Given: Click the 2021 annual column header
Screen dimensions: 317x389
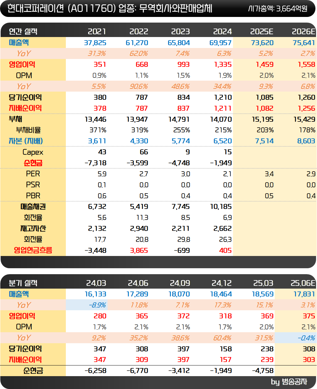Looking at the screenshot, I should pos(97,31).
